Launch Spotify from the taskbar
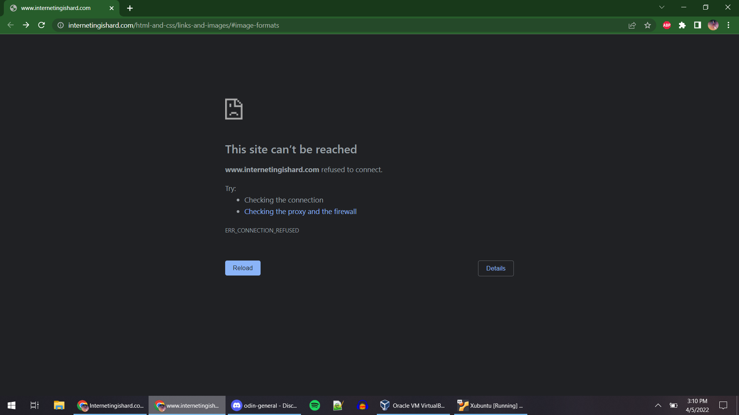The width and height of the screenshot is (739, 415). click(x=315, y=405)
